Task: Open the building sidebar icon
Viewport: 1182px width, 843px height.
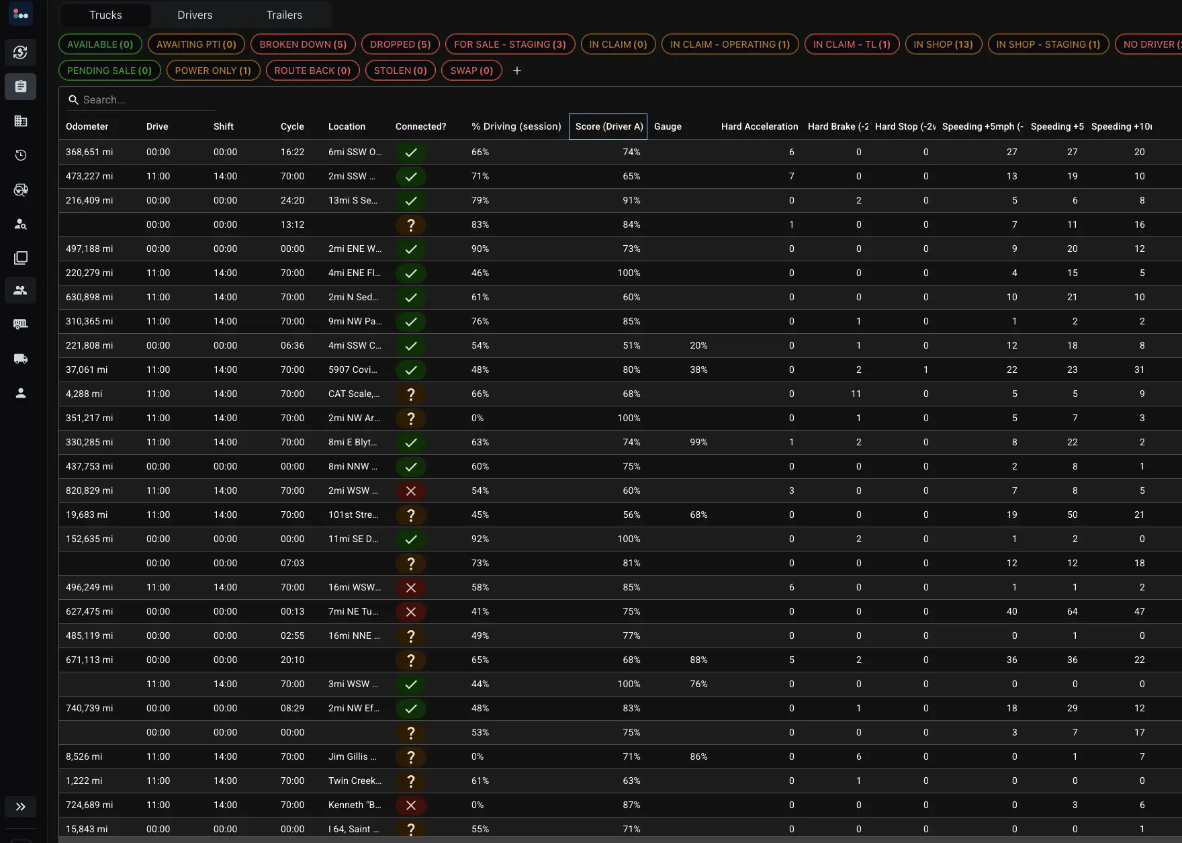Action: [x=21, y=121]
